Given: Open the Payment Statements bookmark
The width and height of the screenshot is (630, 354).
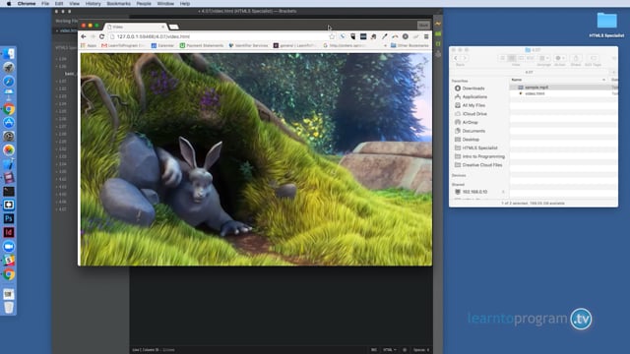Looking at the screenshot, I should click(201, 46).
